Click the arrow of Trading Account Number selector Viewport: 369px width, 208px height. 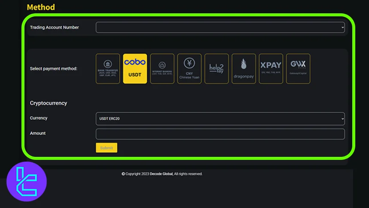pos(342,28)
